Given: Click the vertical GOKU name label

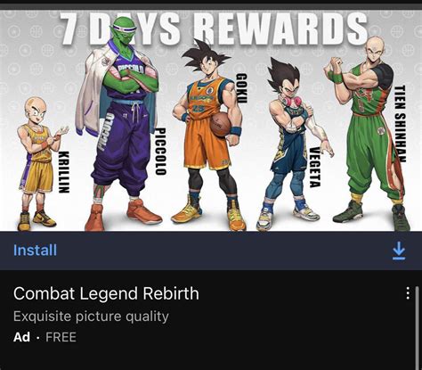Looking at the screenshot, I should click(241, 88).
